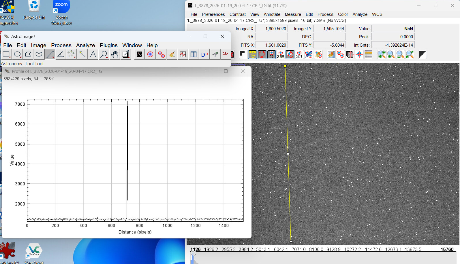Open the Plugins menu in AstroImageJ
Image resolution: width=460 pixels, height=264 pixels.
pos(108,45)
